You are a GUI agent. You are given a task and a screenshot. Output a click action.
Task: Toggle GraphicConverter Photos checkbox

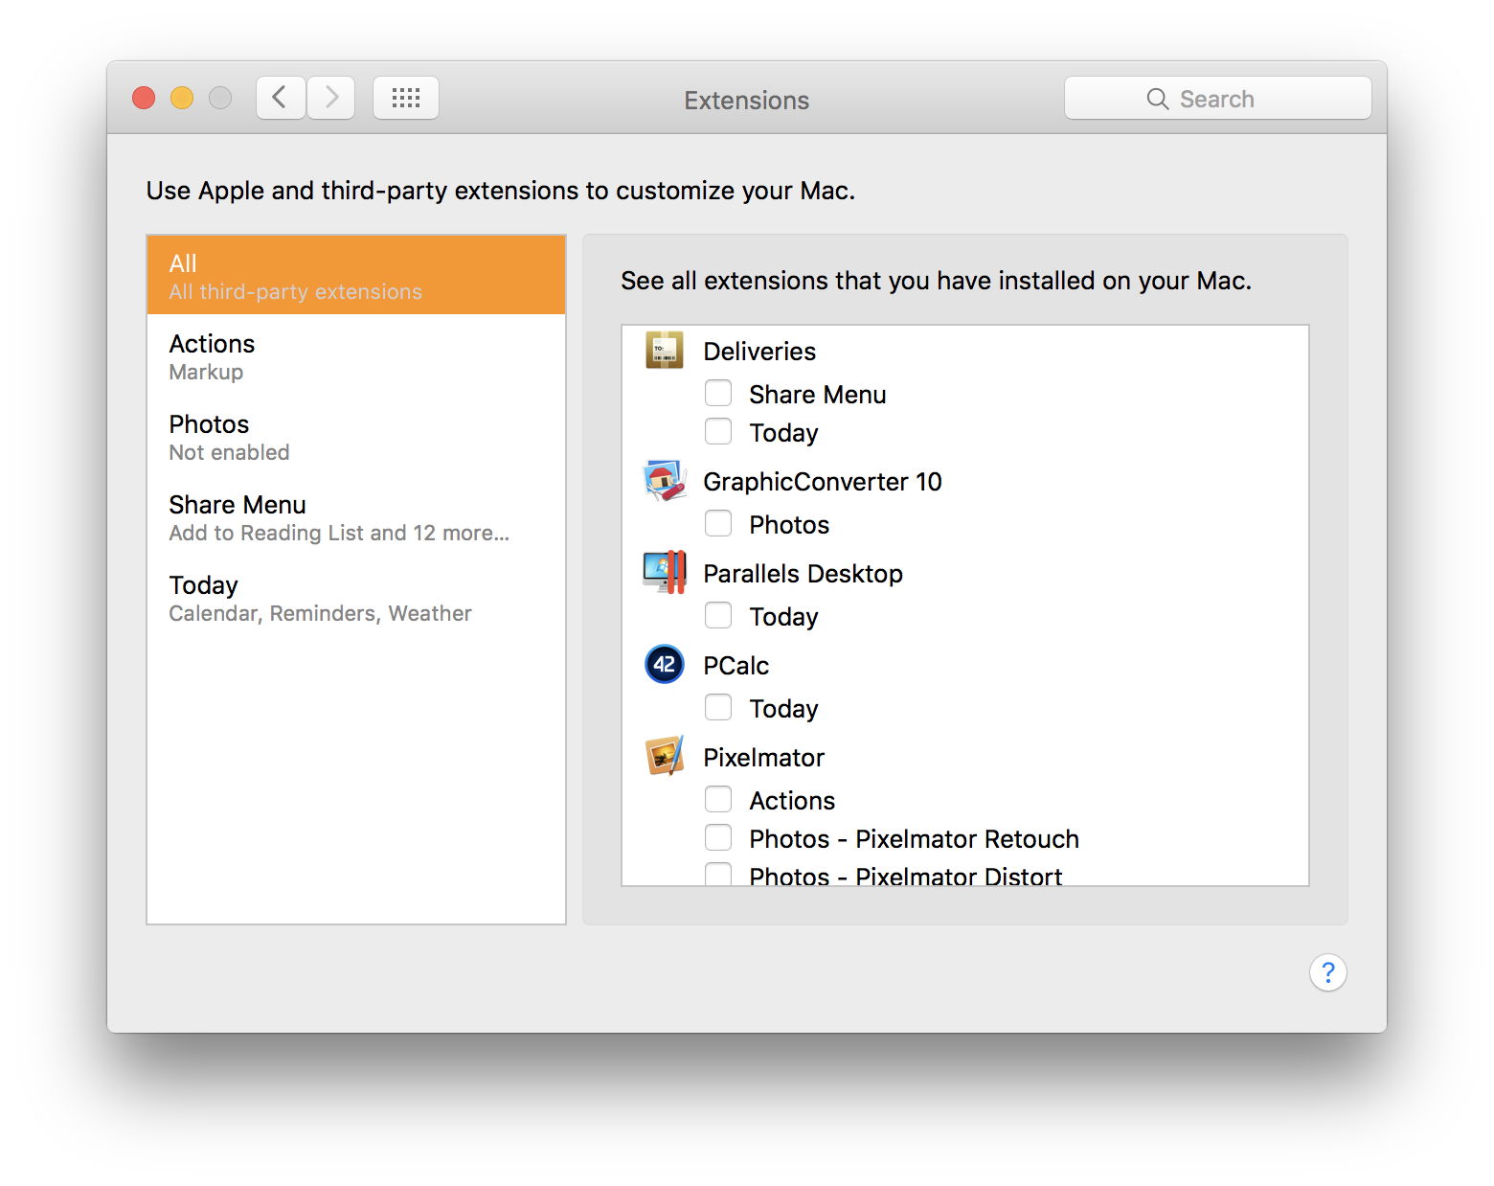point(718,524)
